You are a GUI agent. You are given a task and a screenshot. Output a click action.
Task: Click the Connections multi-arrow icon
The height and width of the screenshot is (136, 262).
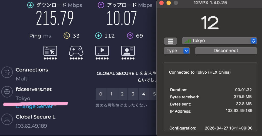(x=7, y=72)
